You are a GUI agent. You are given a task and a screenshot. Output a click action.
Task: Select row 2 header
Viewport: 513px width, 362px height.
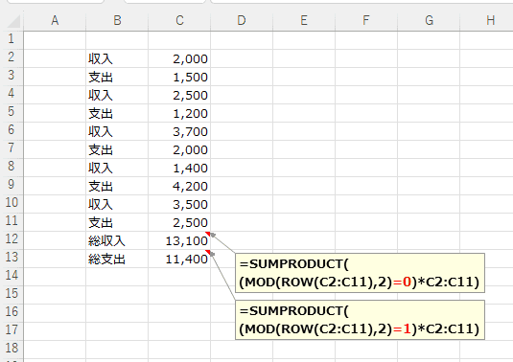[x=12, y=58]
